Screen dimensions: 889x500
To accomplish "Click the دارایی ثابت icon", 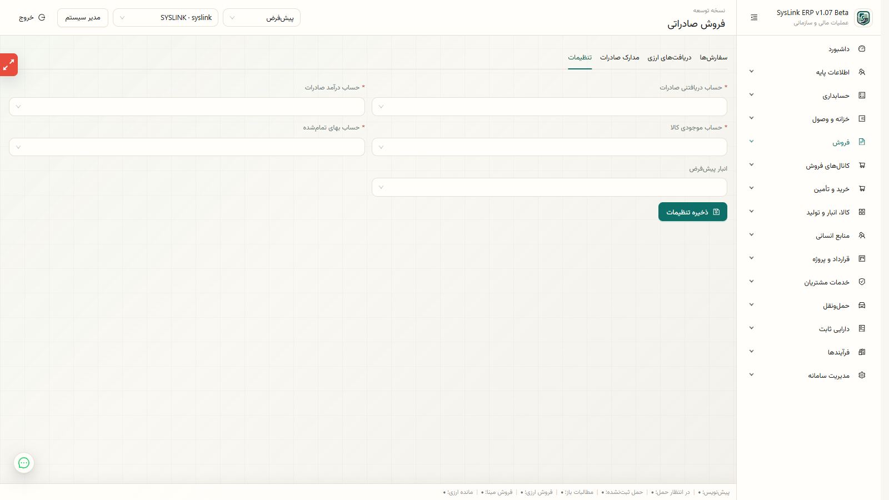I will pos(862,329).
